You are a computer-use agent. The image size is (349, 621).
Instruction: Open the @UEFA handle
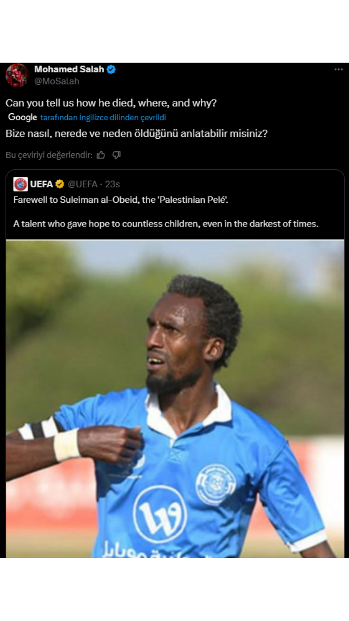82,184
